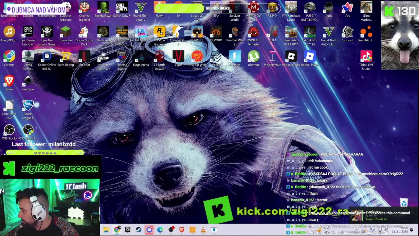Open Discord from the taskbar
This screenshot has height=236, width=419.
(149, 230)
